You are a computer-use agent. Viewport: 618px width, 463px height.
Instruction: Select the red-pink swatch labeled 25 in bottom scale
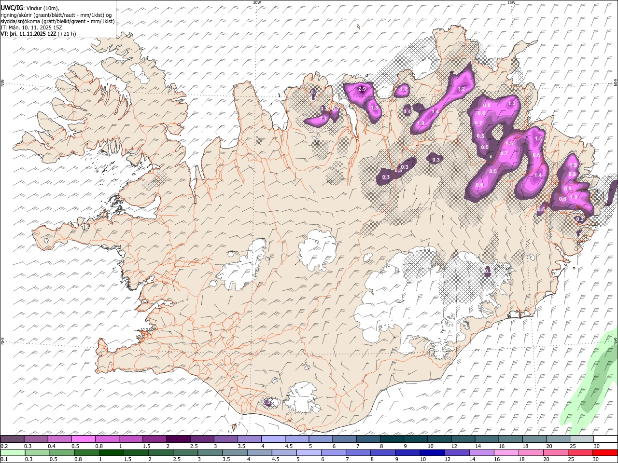[x=581, y=452]
